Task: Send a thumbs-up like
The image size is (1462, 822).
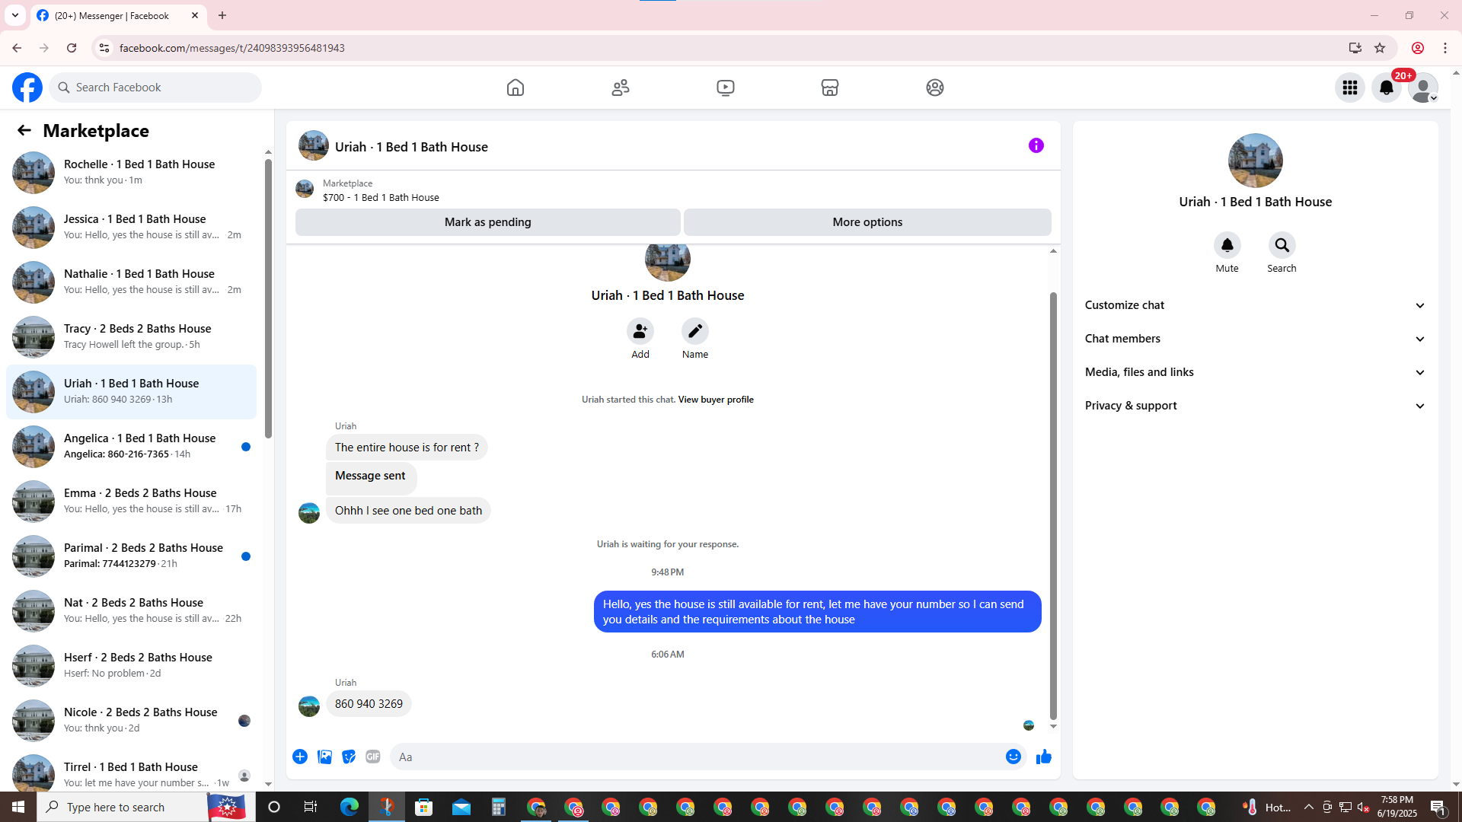Action: pyautogui.click(x=1044, y=757)
